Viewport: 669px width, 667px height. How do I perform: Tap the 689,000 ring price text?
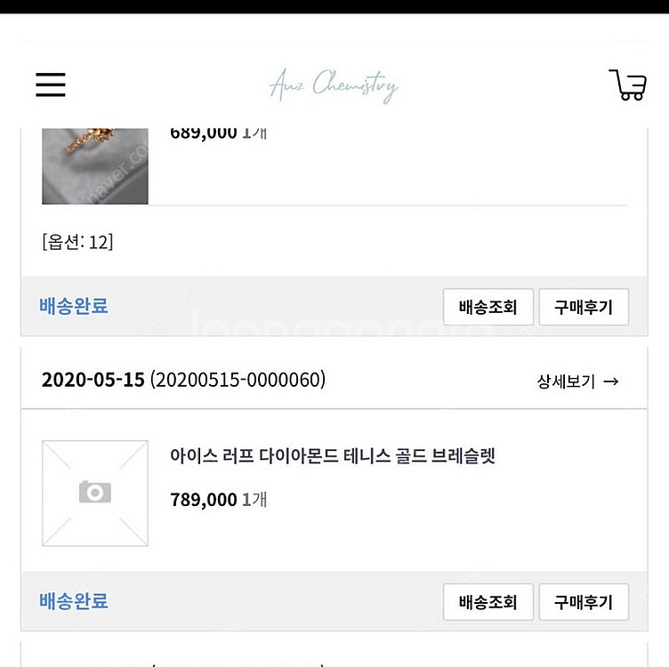pyautogui.click(x=203, y=133)
